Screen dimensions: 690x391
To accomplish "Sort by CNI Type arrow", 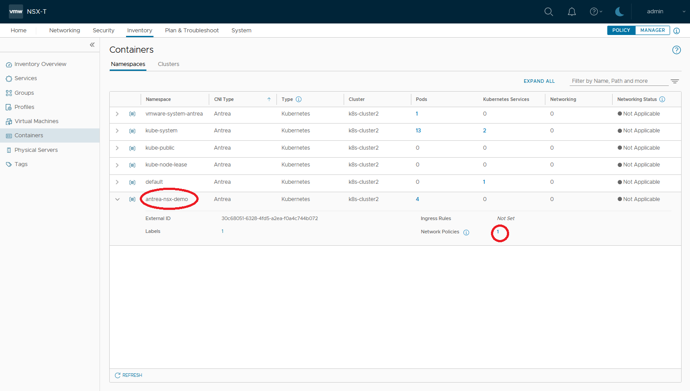I will point(269,99).
